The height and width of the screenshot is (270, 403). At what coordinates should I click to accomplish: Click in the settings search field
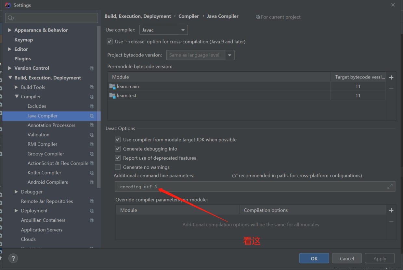coord(51,18)
